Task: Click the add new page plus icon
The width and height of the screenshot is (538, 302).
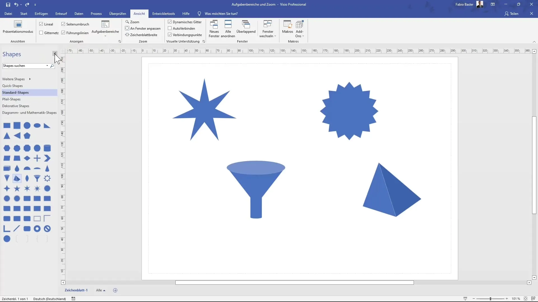Action: [x=115, y=290]
